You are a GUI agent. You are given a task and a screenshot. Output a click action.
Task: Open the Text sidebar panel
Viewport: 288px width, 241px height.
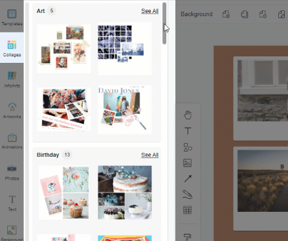pos(12,203)
